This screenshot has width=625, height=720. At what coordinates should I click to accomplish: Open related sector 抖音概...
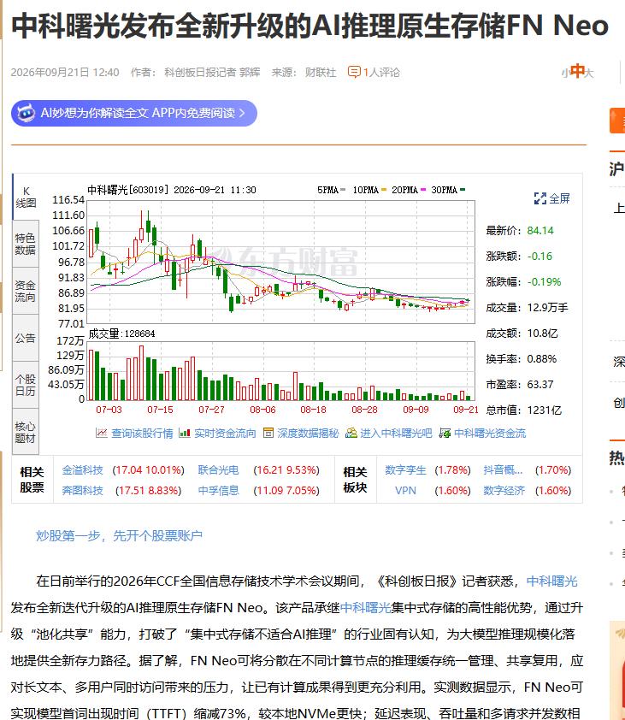click(x=504, y=469)
